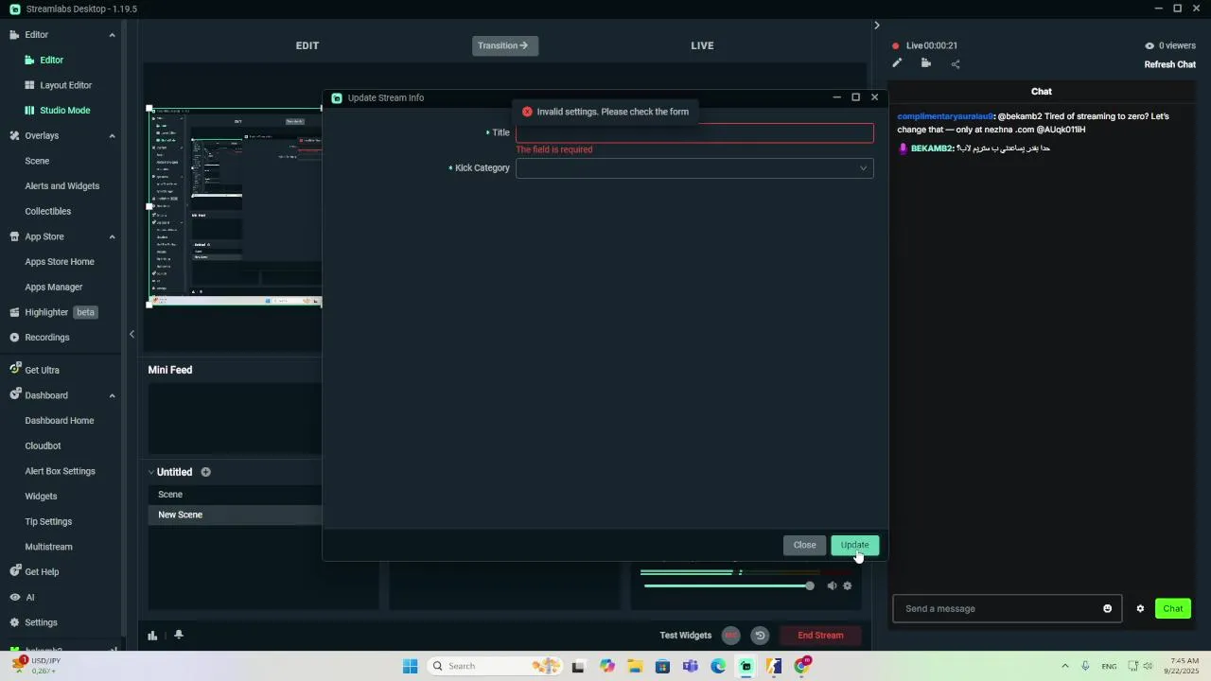Open Dashboard Home
Screen dimensions: 1211x681
click(60, 421)
